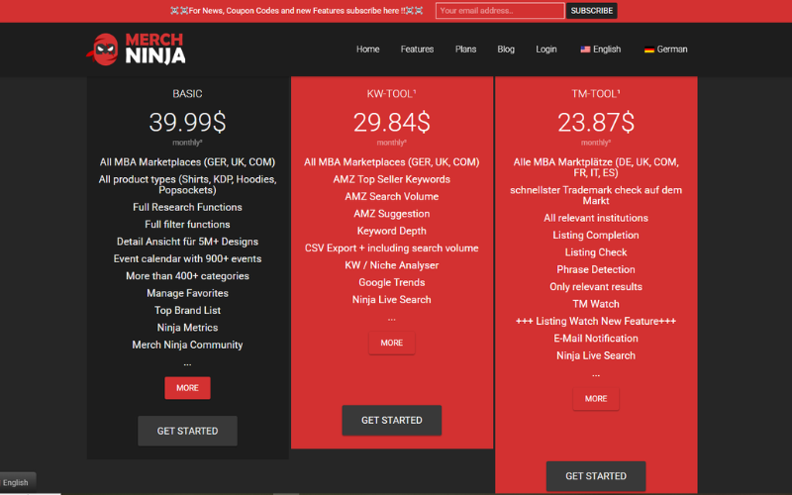Click 'Listing Check' feature text

pos(596,252)
